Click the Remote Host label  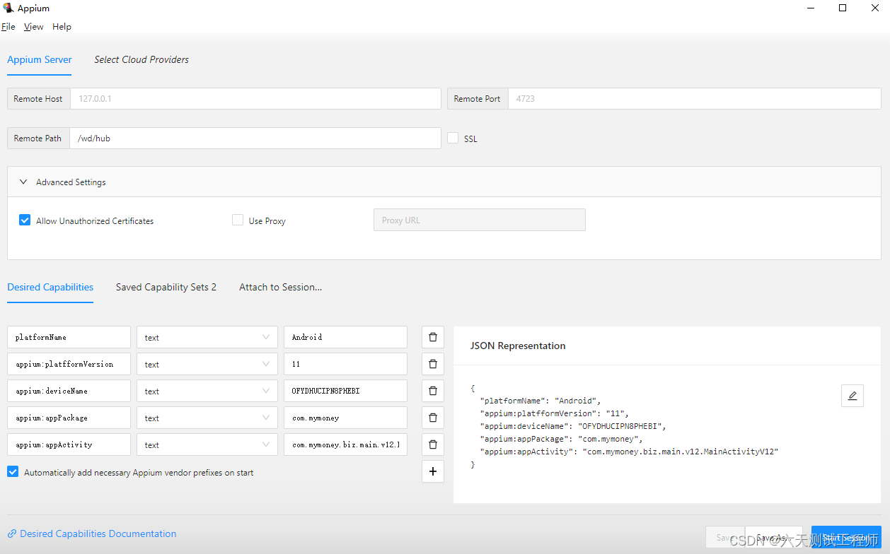pos(38,99)
